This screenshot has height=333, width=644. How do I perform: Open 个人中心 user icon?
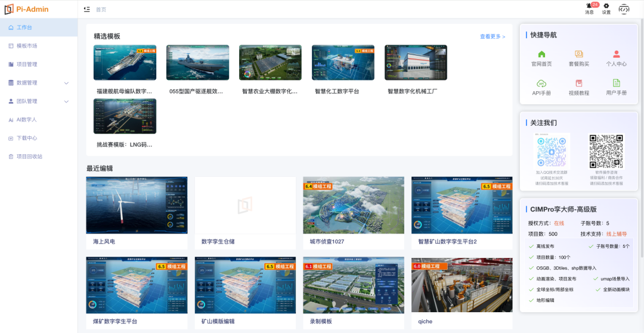(x=616, y=54)
